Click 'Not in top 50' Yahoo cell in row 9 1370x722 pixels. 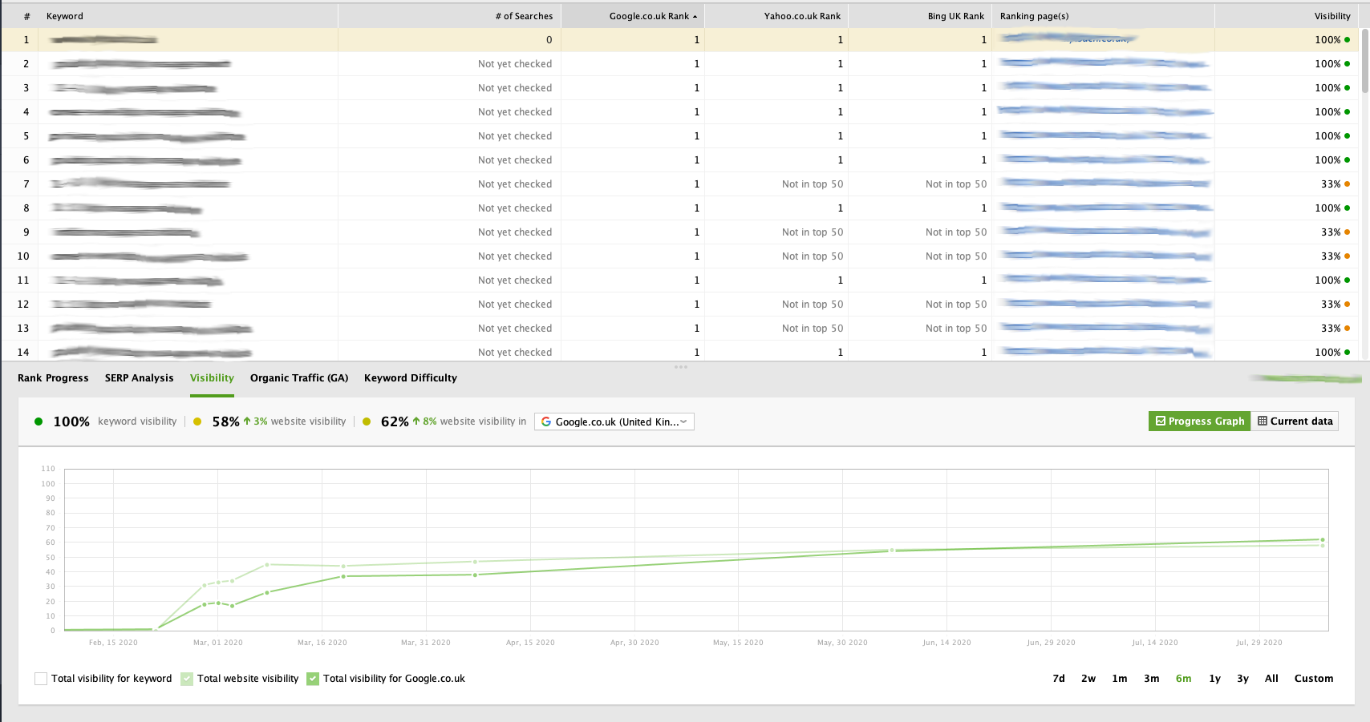click(x=813, y=232)
